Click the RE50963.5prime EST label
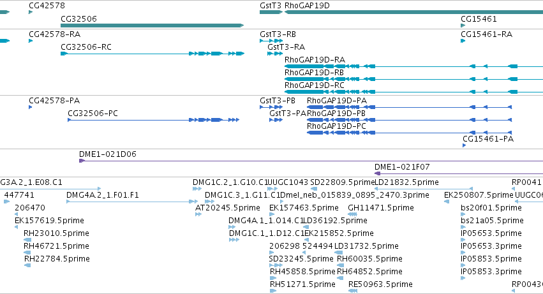This screenshot has height=294, width=543. [x=380, y=285]
